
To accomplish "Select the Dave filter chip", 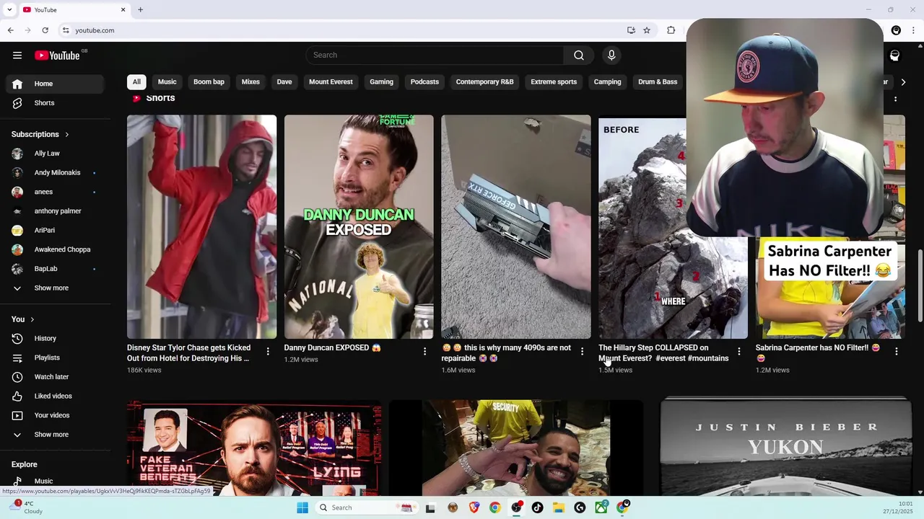I will 284,82.
